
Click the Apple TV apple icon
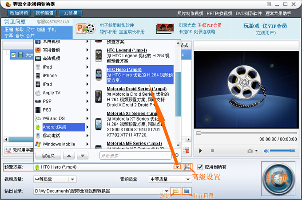click(x=38, y=93)
